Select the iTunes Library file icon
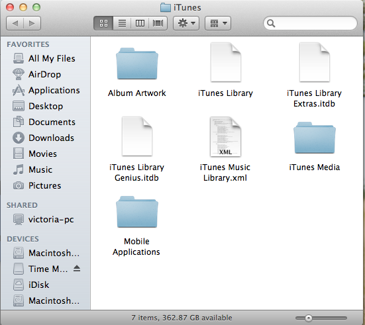 coord(225,62)
